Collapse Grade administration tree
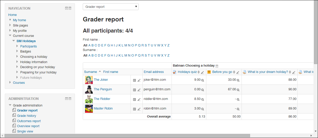 10,105
